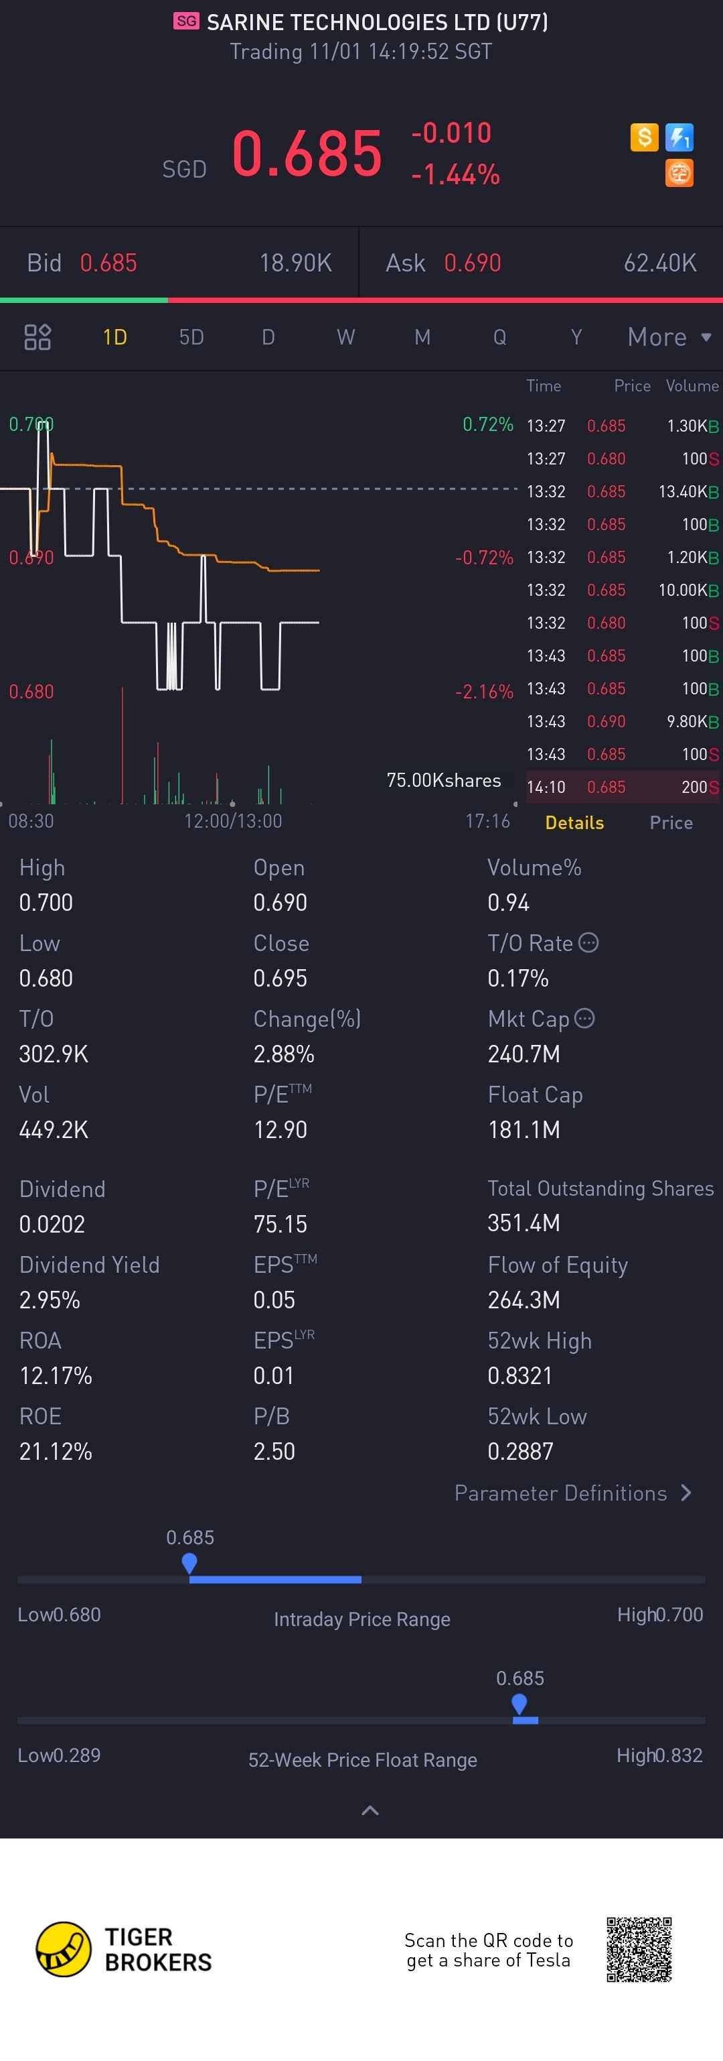Tap the Close value 0.695
This screenshot has height=2061, width=723.
coord(280,978)
